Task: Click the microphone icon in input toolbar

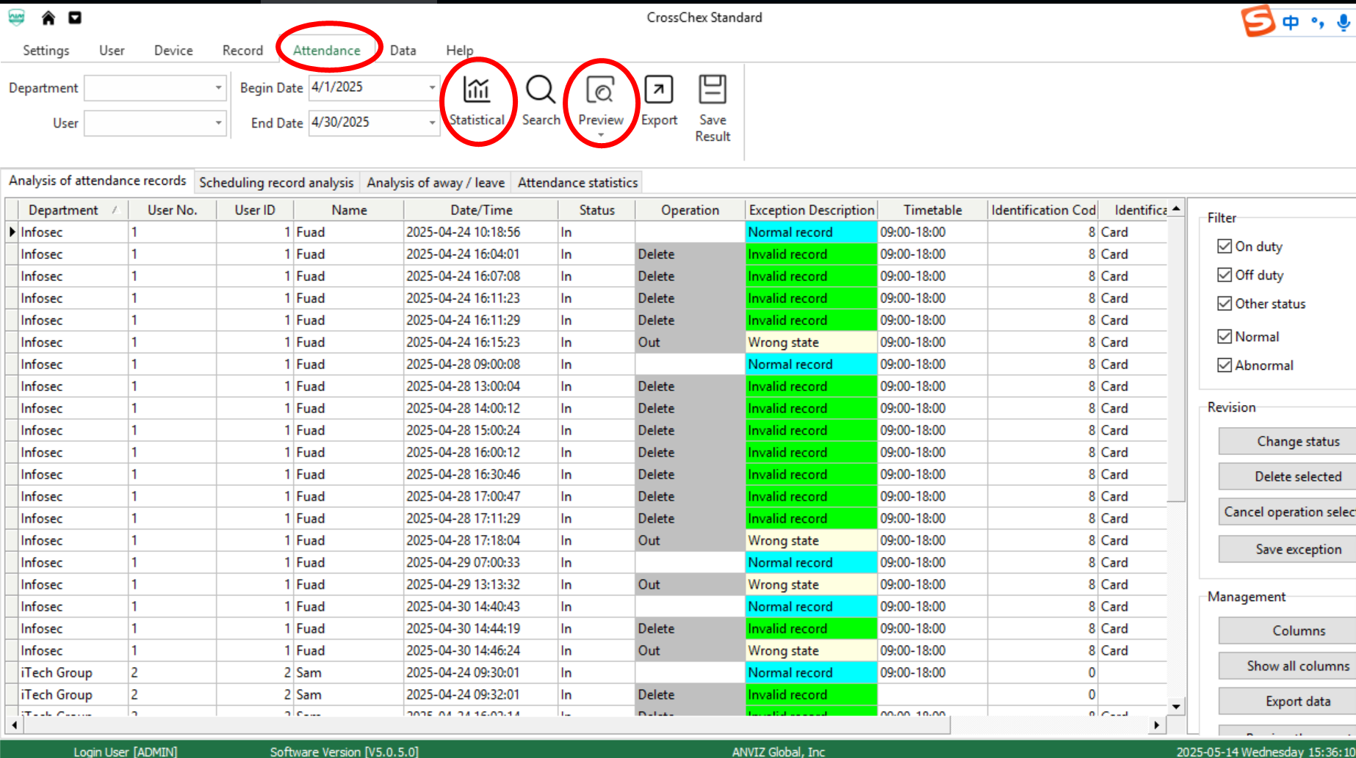Action: [x=1344, y=23]
